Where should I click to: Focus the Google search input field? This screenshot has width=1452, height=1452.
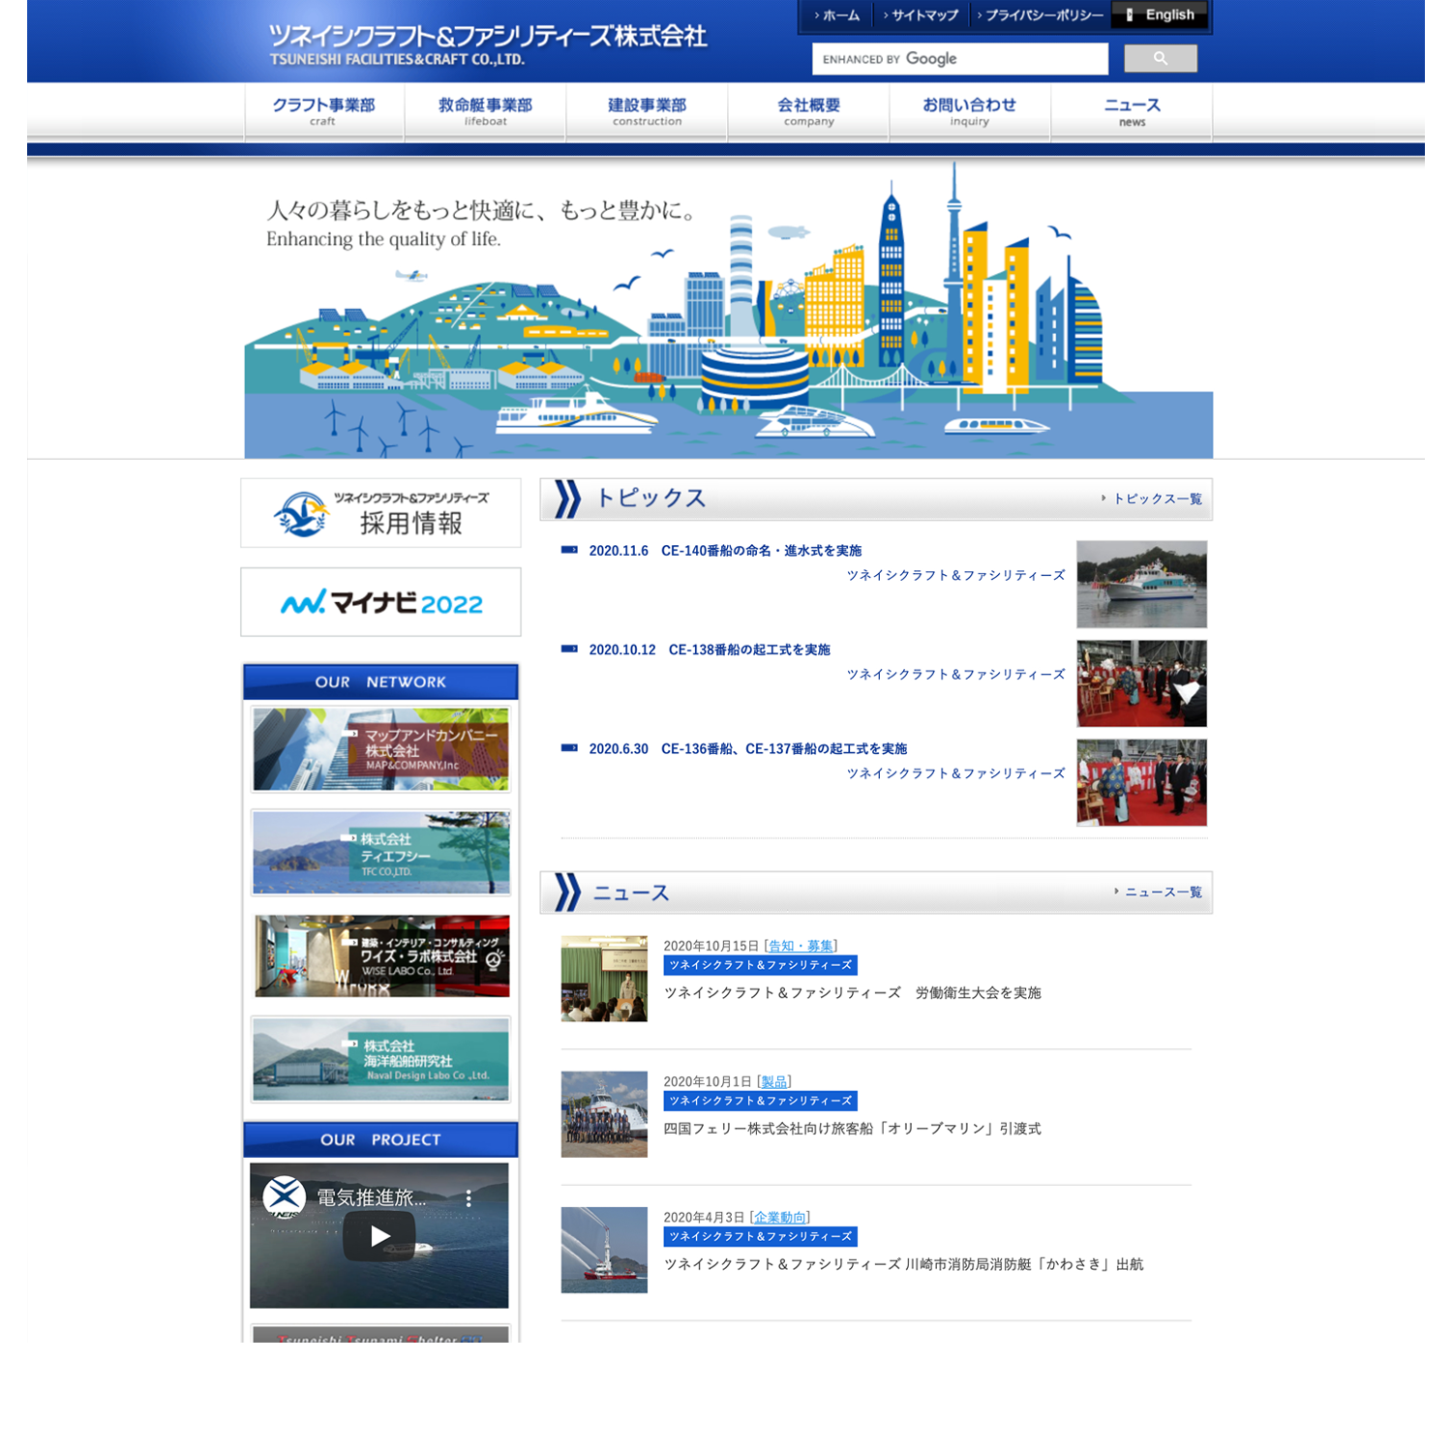959,59
